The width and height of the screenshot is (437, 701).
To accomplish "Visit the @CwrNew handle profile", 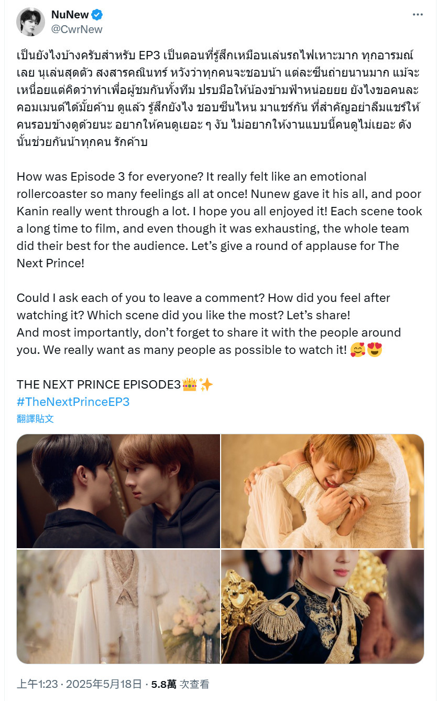I will (x=77, y=29).
